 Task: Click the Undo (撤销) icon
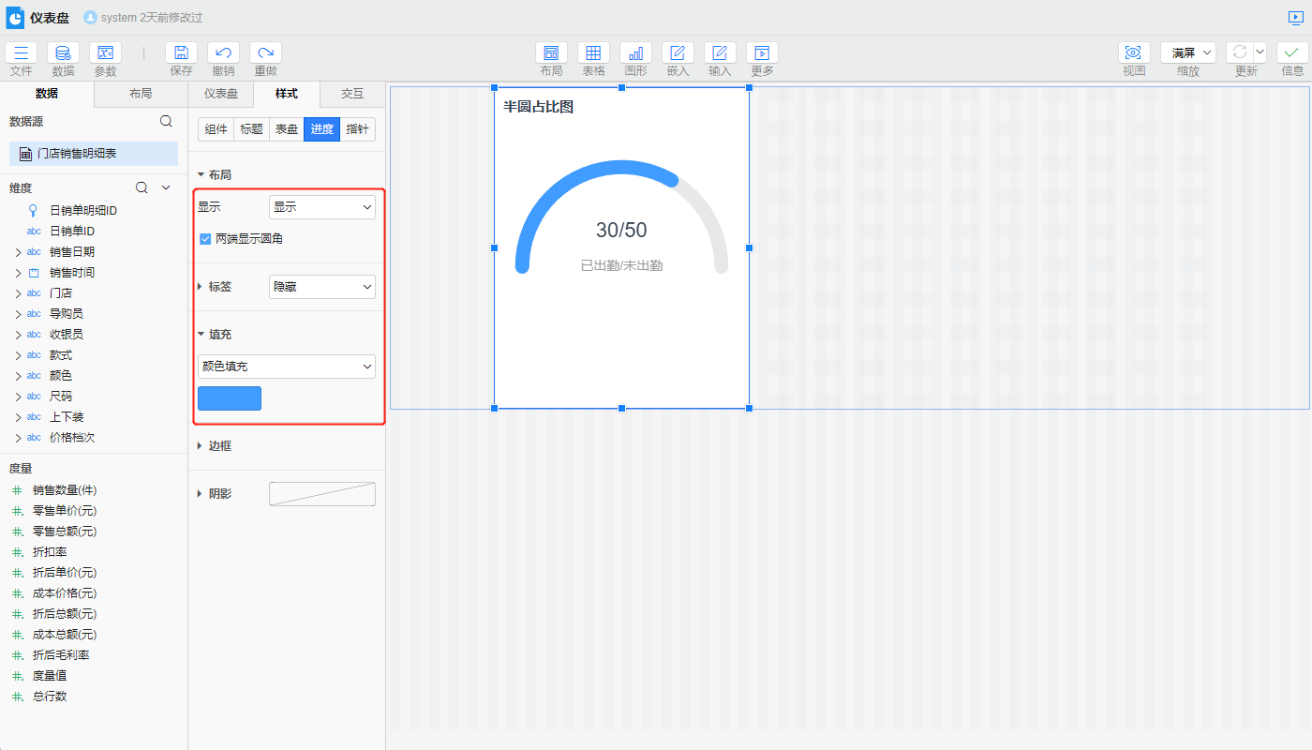(223, 53)
